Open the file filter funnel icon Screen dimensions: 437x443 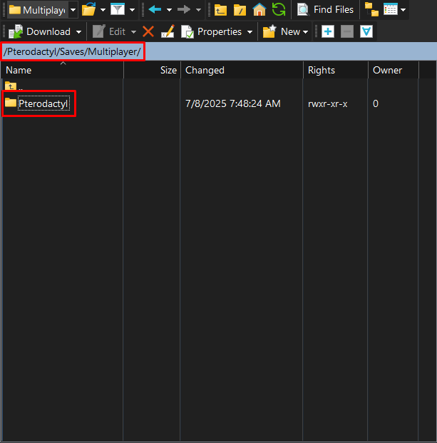coord(118,10)
